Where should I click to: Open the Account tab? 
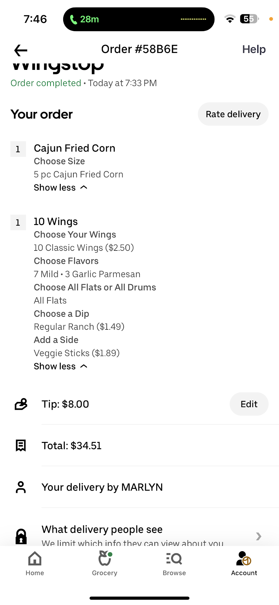pyautogui.click(x=244, y=563)
